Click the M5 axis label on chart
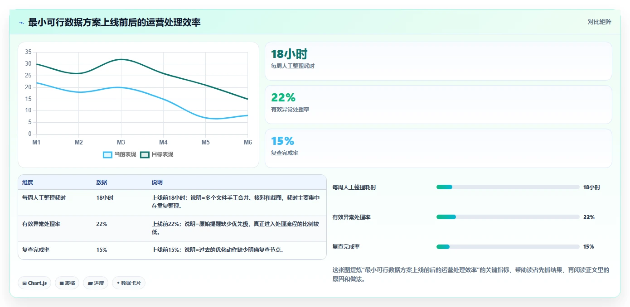 click(205, 143)
